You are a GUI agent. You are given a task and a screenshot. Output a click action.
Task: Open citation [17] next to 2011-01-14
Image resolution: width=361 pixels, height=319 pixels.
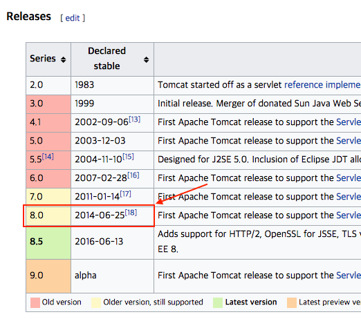tap(125, 194)
